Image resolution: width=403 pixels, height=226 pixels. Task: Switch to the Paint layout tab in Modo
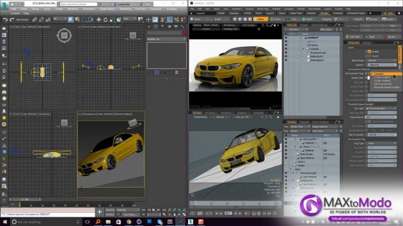click(259, 13)
